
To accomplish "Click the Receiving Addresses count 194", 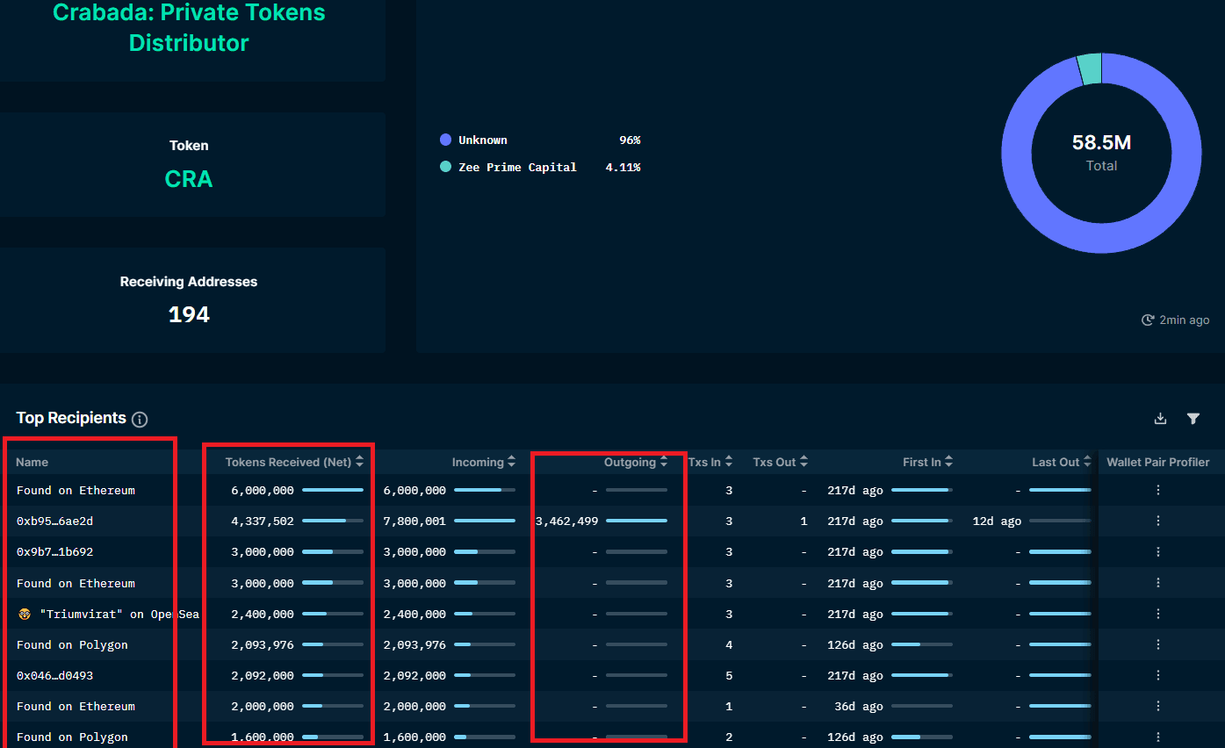I will 189,314.
